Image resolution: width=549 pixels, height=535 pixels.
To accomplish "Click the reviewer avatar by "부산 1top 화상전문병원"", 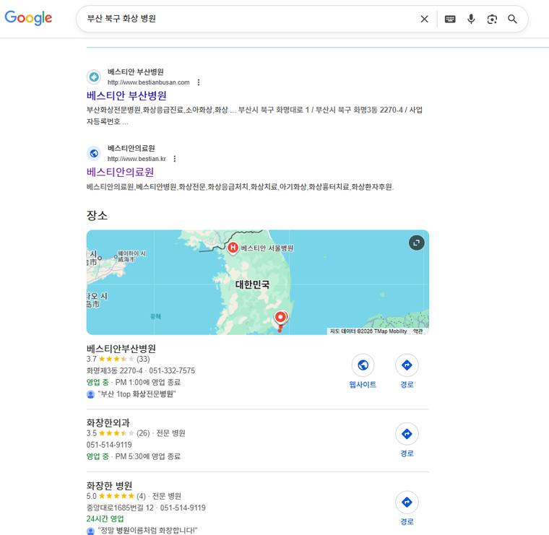I will click(90, 394).
